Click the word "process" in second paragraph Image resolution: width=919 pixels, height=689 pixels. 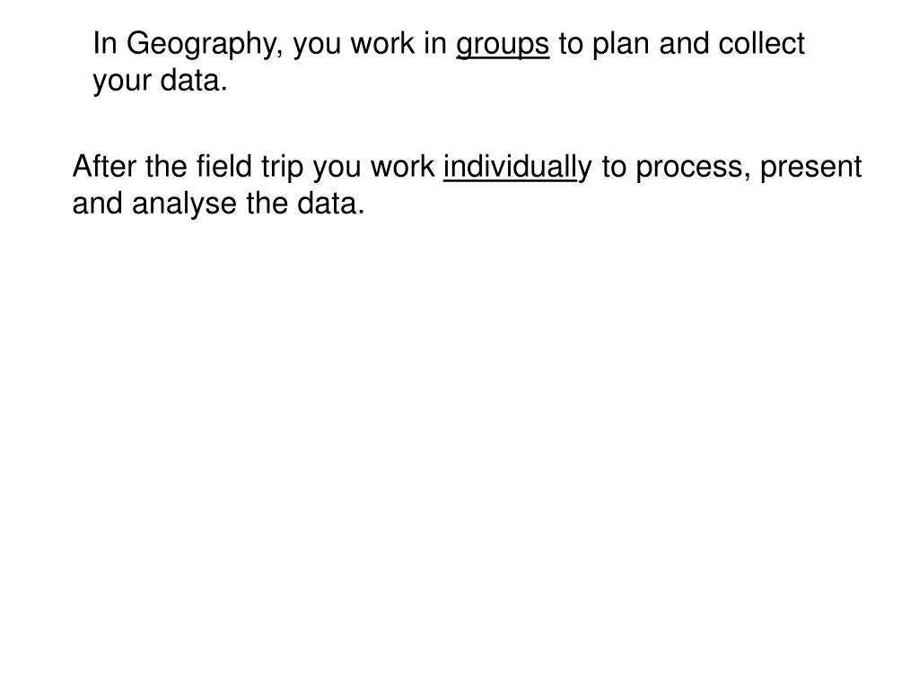[x=689, y=168]
